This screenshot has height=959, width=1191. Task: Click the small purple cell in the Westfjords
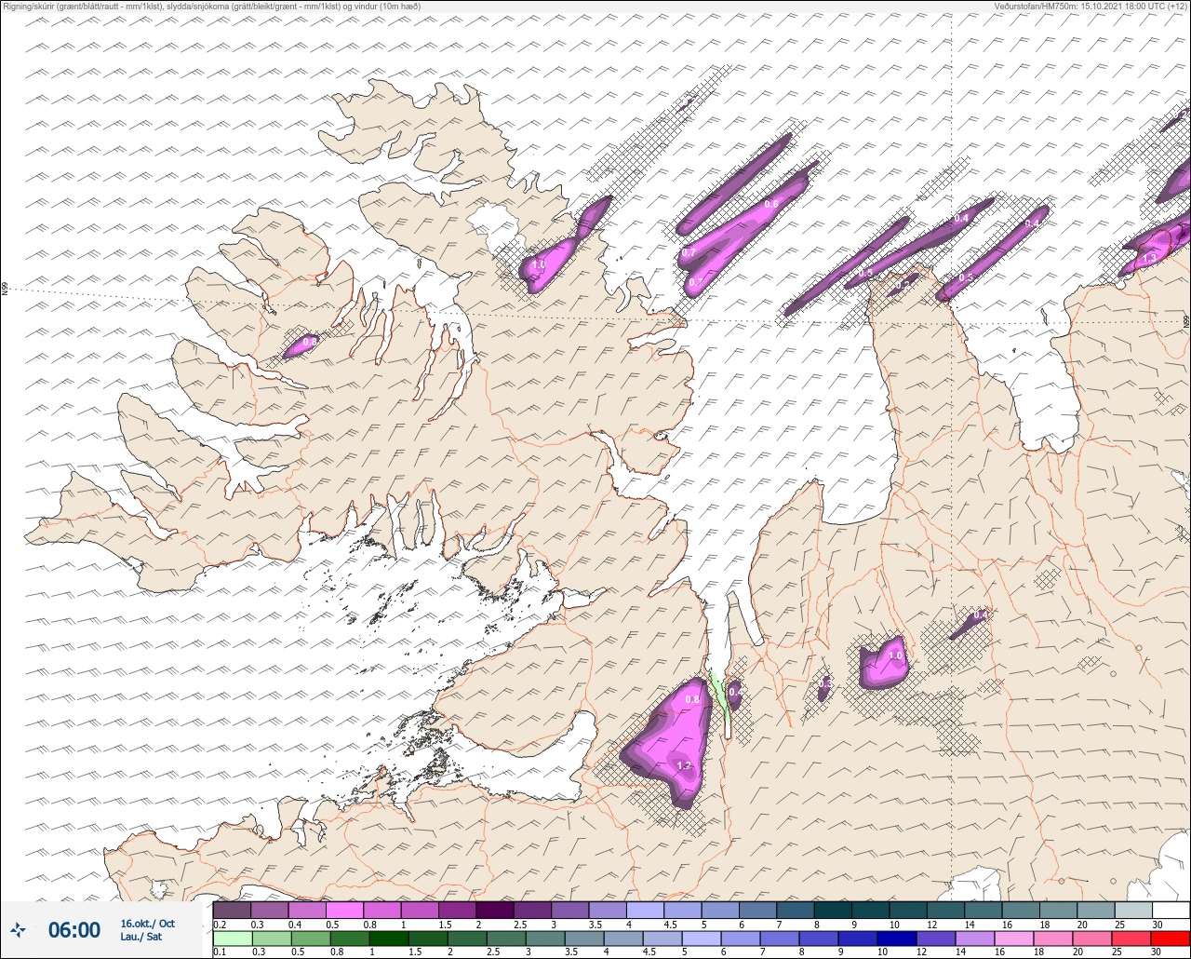pos(301,345)
